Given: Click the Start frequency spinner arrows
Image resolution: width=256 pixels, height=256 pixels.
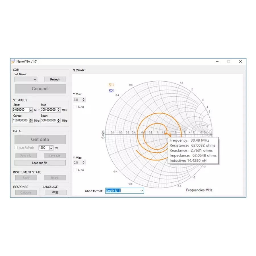Looking at the screenshot, I should [31, 110].
